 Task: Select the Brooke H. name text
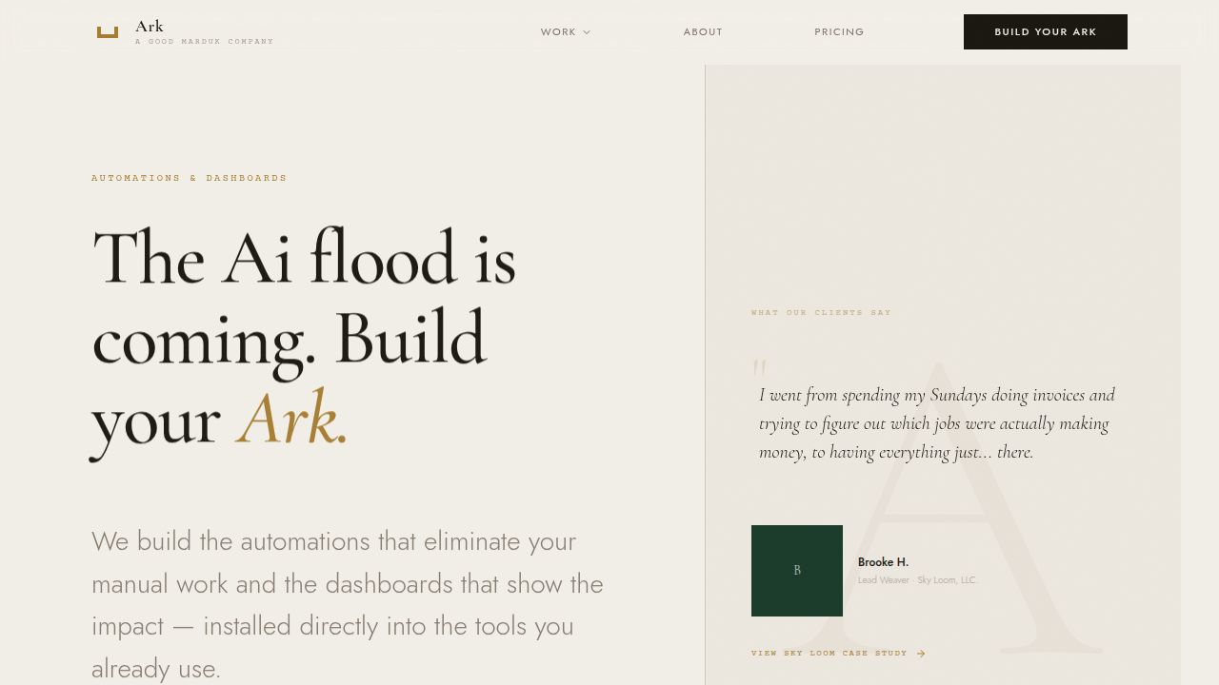[x=883, y=562]
